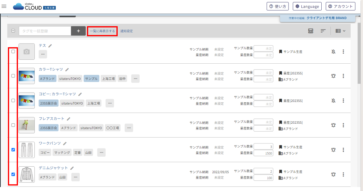The image size is (363, 191).
Task: Edit コピー: カラーTシャツ name pencil icon
Action: (x=80, y=94)
